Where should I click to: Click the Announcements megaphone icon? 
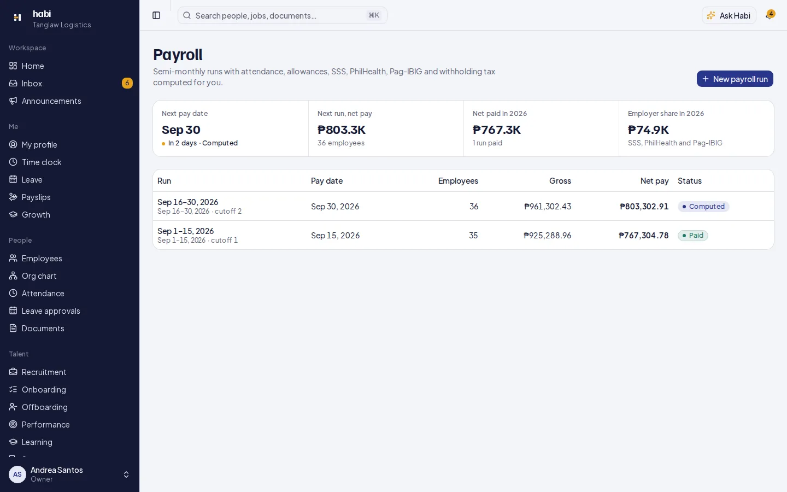point(13,101)
